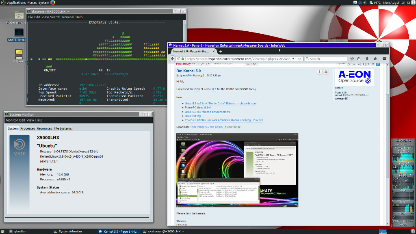Quote the Re: Kernel 5.9 post

point(326,72)
